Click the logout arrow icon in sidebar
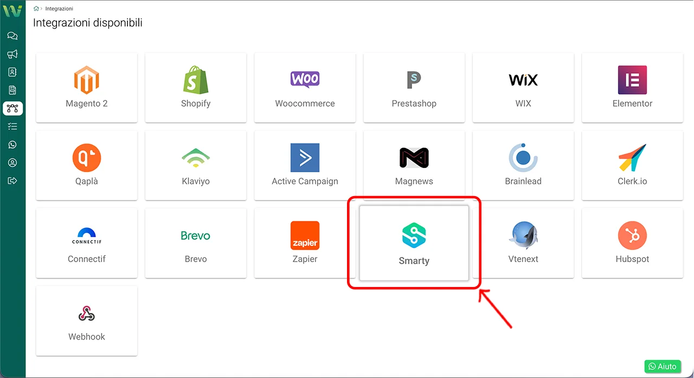Image resolution: width=694 pixels, height=378 pixels. [x=12, y=180]
